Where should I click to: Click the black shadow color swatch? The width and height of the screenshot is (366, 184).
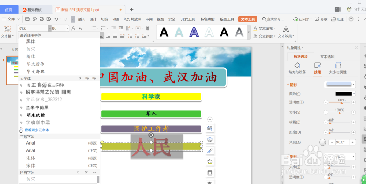(x=343, y=93)
